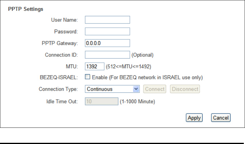The width and height of the screenshot is (245, 144).
Task: Click the greyed-out Connect button
Action: (x=155, y=89)
